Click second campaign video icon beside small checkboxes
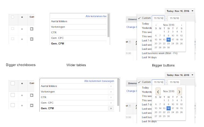204x127 pixels. click(32, 39)
